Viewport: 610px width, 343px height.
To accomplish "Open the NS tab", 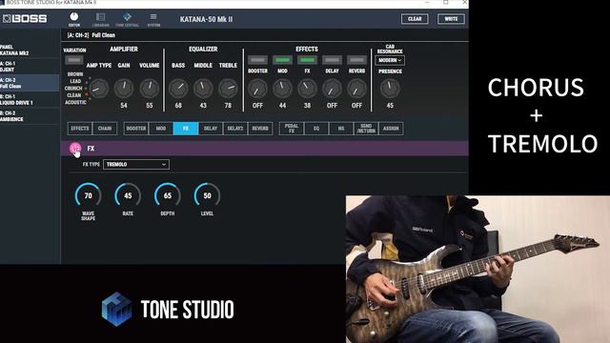I will pyautogui.click(x=341, y=129).
